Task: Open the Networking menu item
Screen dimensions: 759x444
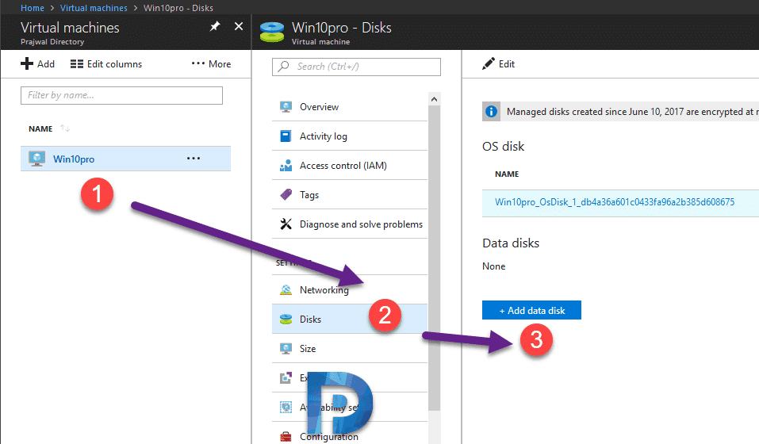Action: tap(350, 289)
